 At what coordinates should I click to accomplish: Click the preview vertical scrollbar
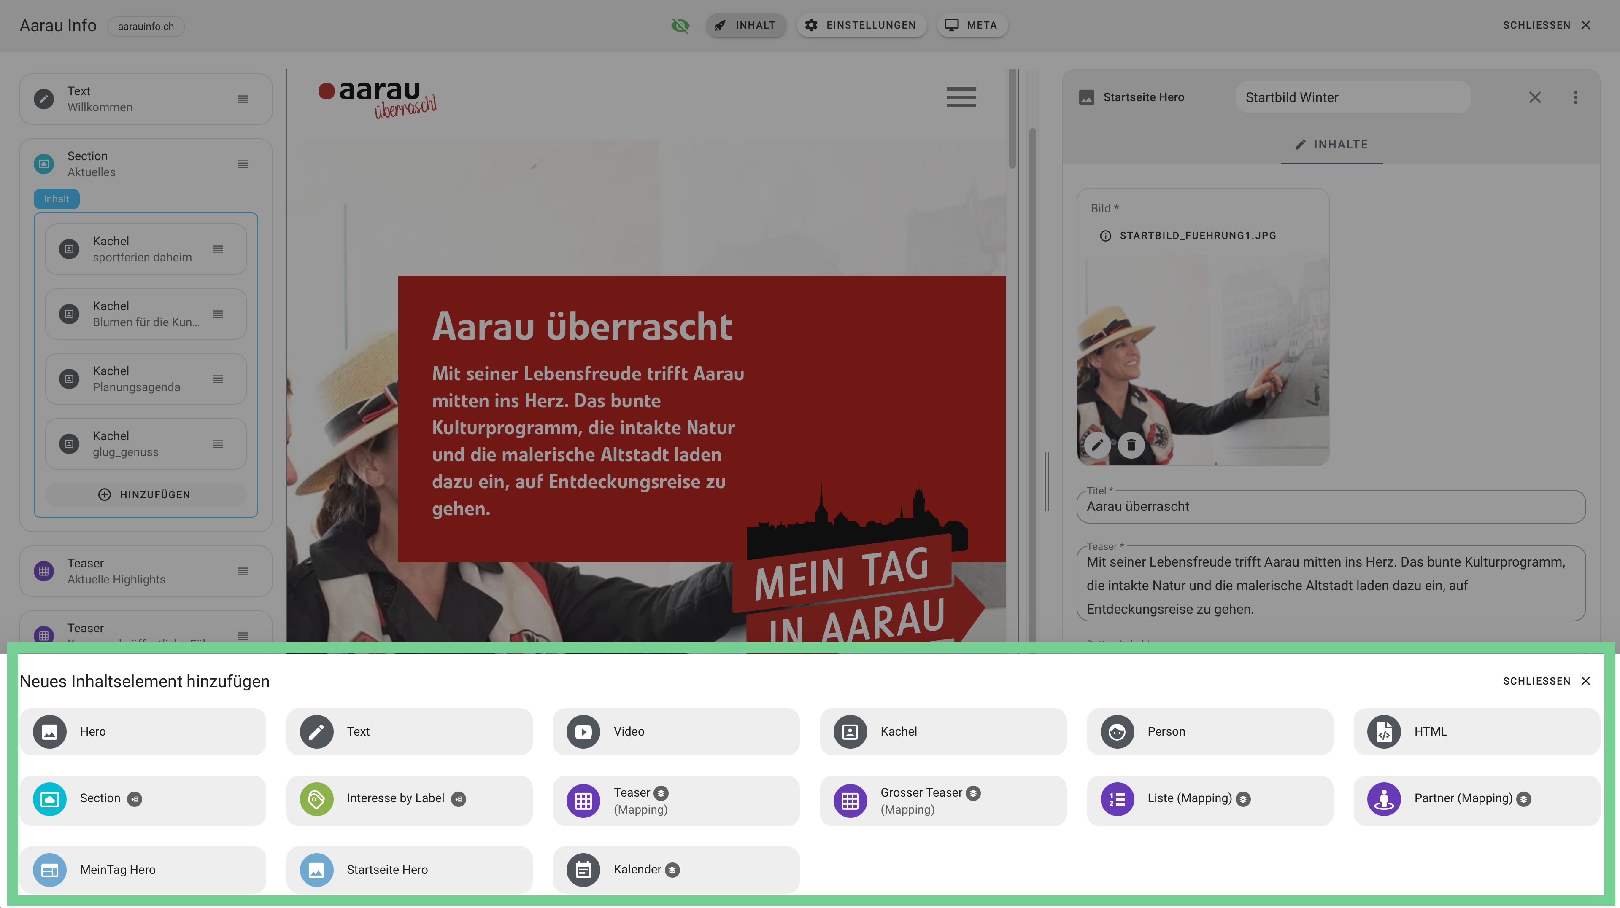point(1012,119)
